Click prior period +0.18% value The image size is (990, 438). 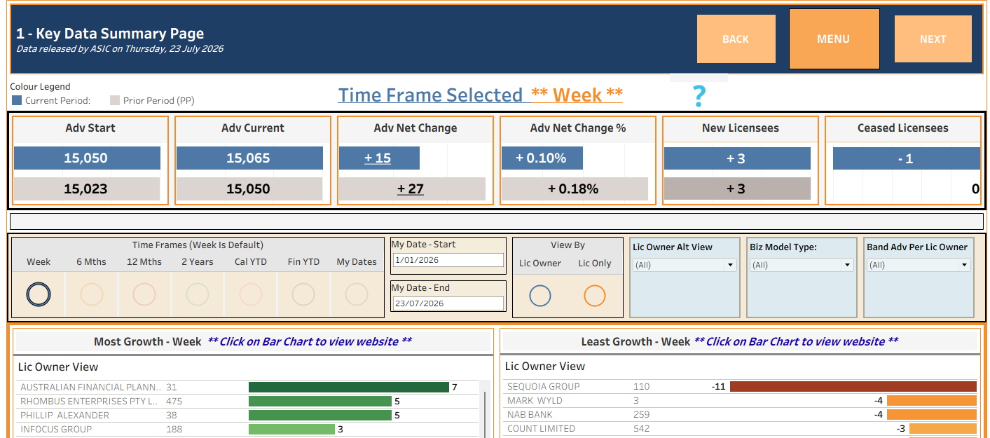coord(575,189)
